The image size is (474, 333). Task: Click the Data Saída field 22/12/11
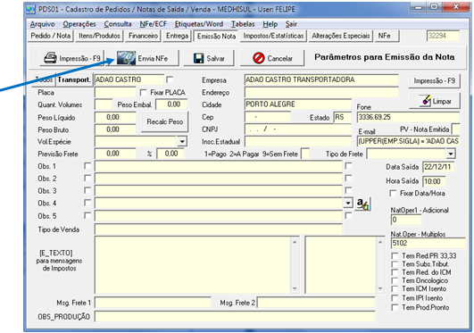438,167
